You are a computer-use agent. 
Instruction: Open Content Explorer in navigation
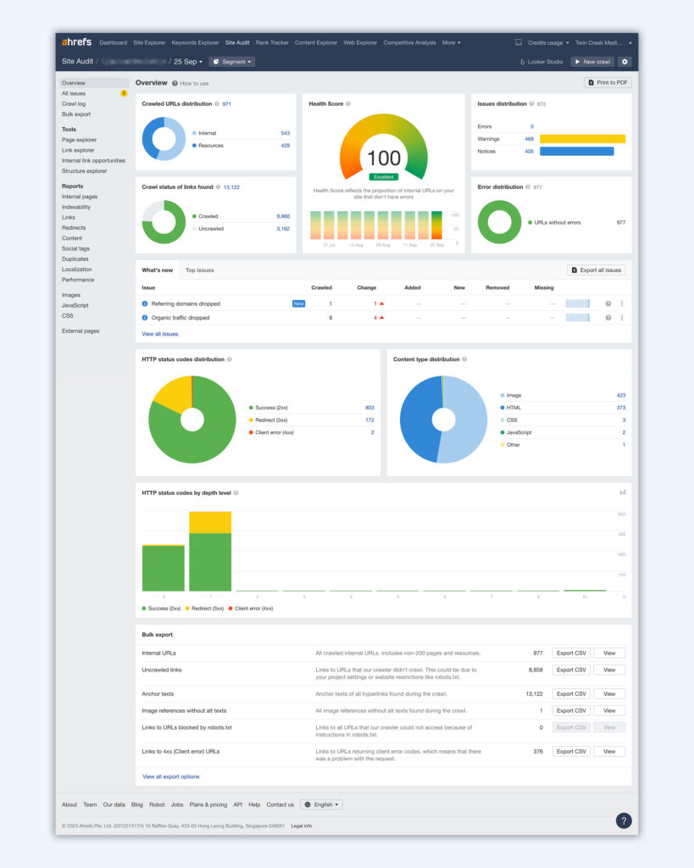coord(315,42)
